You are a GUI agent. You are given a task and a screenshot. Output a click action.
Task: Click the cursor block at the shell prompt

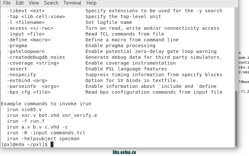[52, 144]
